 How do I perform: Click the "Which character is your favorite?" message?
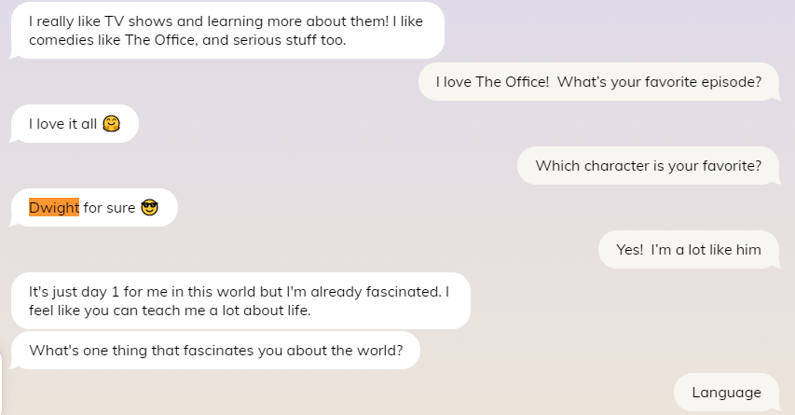pyautogui.click(x=648, y=166)
